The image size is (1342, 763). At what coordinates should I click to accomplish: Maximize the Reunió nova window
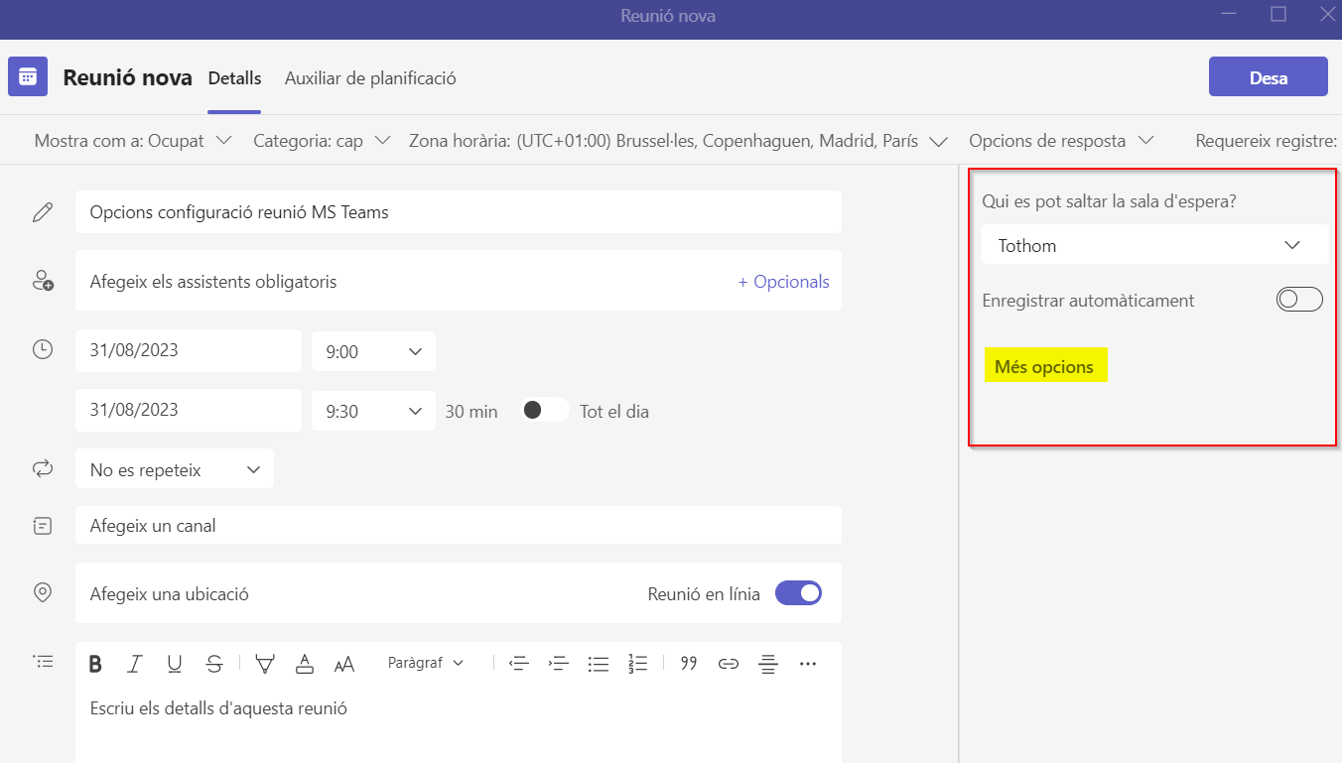point(1278,15)
